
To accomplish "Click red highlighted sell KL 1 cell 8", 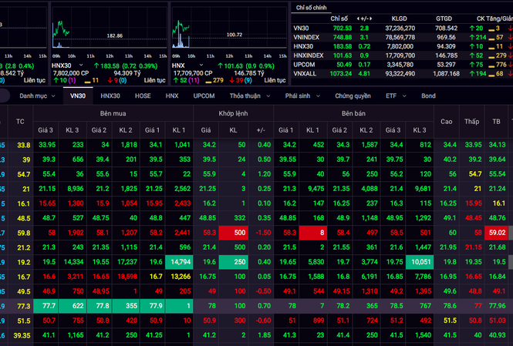I will pyautogui.click(x=312, y=233).
